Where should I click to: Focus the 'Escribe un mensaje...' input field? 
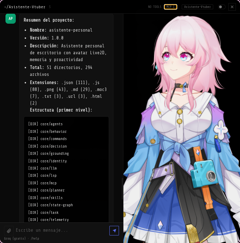click(x=61, y=230)
